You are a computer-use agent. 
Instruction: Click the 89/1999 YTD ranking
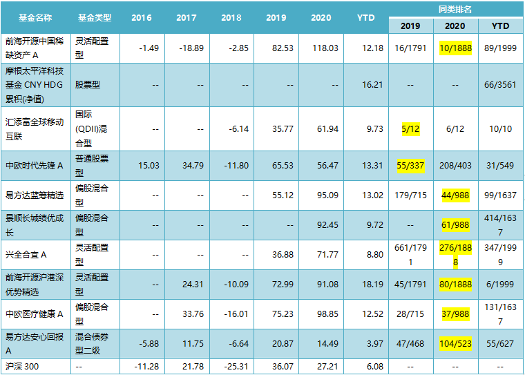pyautogui.click(x=501, y=48)
